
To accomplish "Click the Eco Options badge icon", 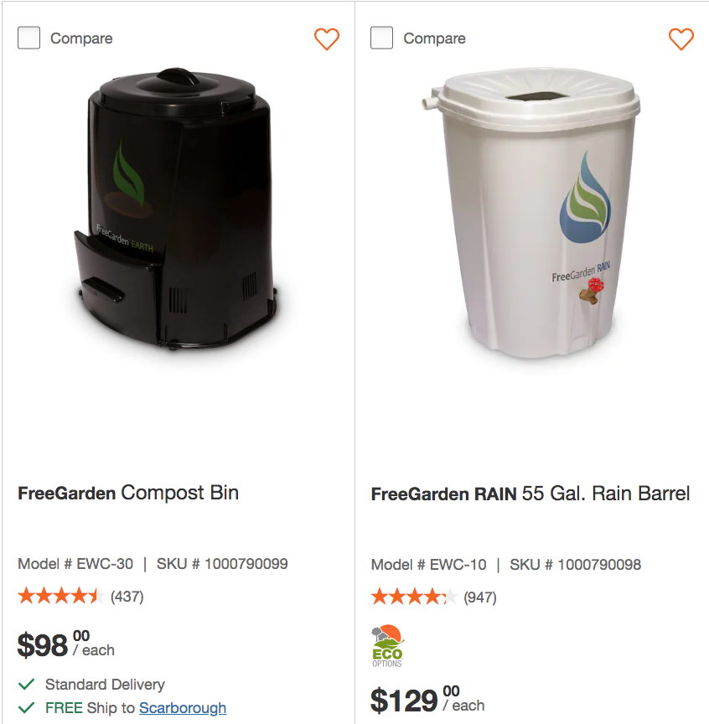I will click(x=387, y=646).
